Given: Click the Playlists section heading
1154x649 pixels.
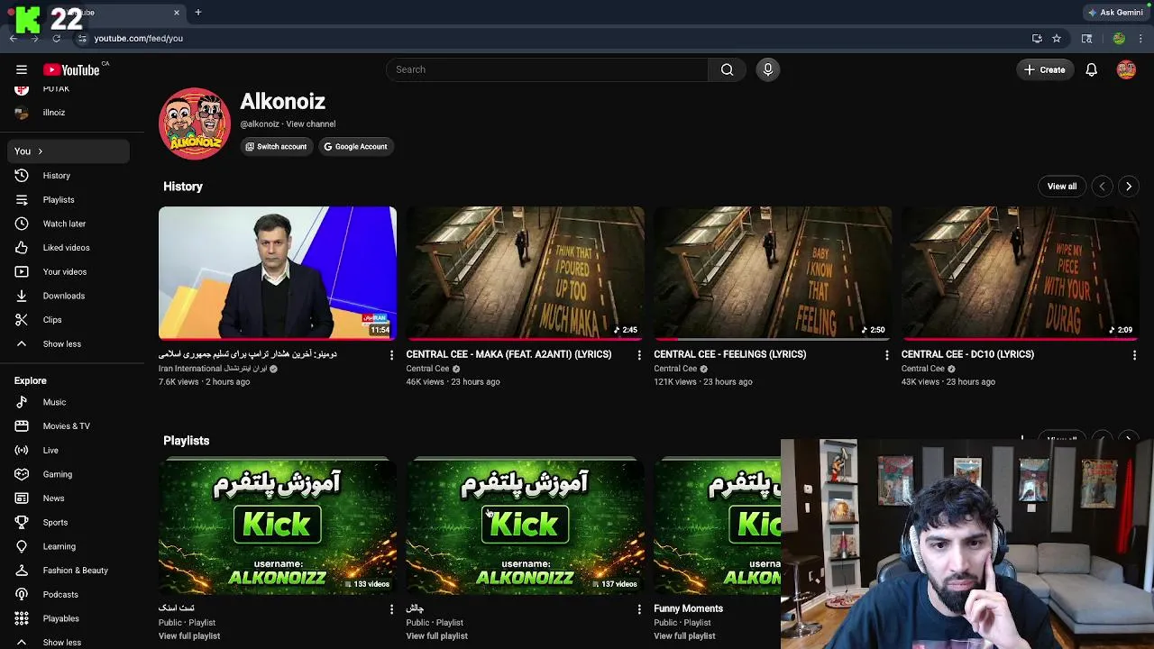Looking at the screenshot, I should pyautogui.click(x=186, y=441).
